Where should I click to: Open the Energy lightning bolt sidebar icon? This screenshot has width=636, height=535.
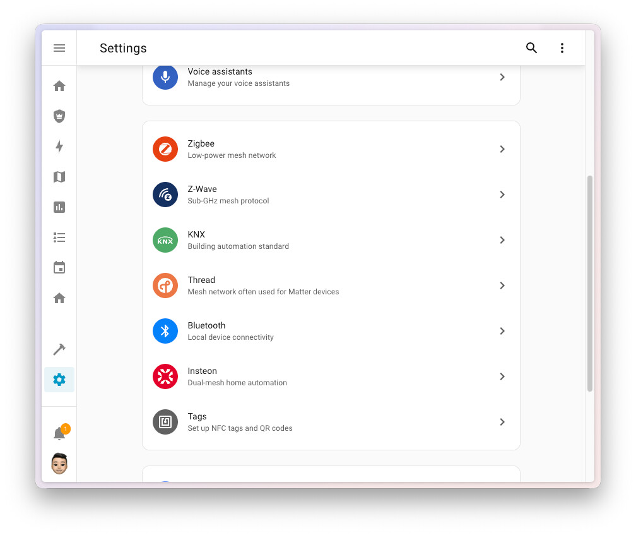pos(59,147)
